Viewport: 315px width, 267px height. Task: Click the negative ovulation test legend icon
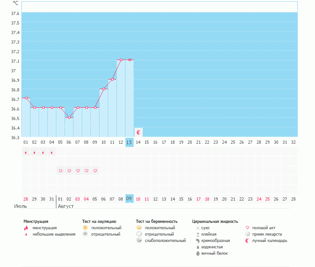click(x=85, y=234)
